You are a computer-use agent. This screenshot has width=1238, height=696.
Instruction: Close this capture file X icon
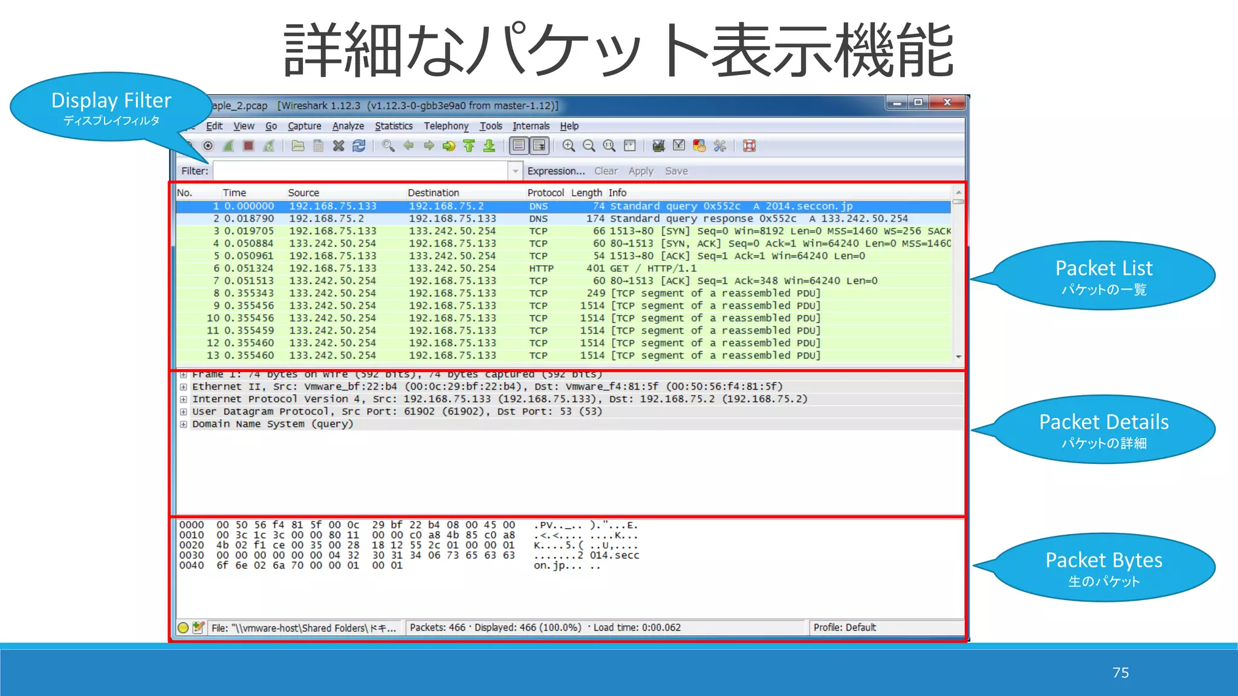click(x=339, y=146)
